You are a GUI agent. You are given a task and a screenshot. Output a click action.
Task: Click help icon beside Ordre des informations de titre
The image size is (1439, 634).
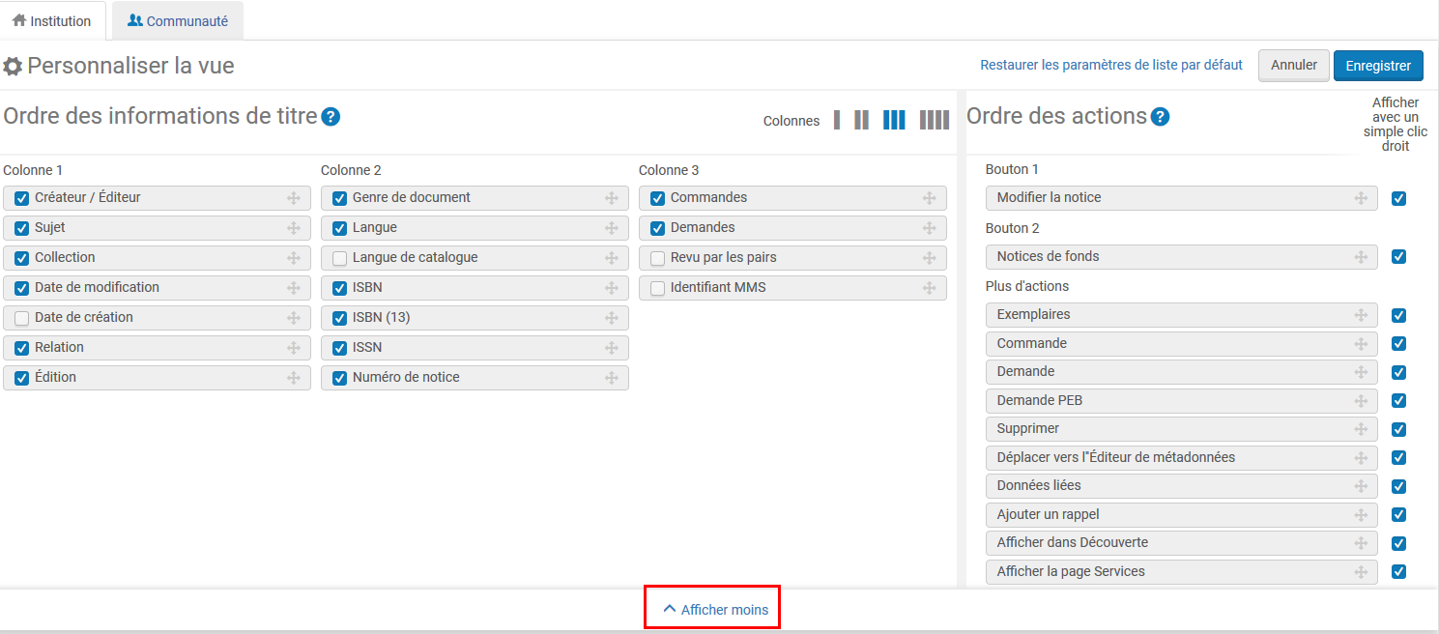coord(331,117)
